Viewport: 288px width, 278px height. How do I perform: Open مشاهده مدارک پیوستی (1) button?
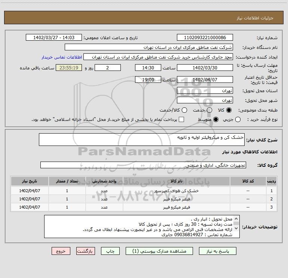tap(159, 251)
